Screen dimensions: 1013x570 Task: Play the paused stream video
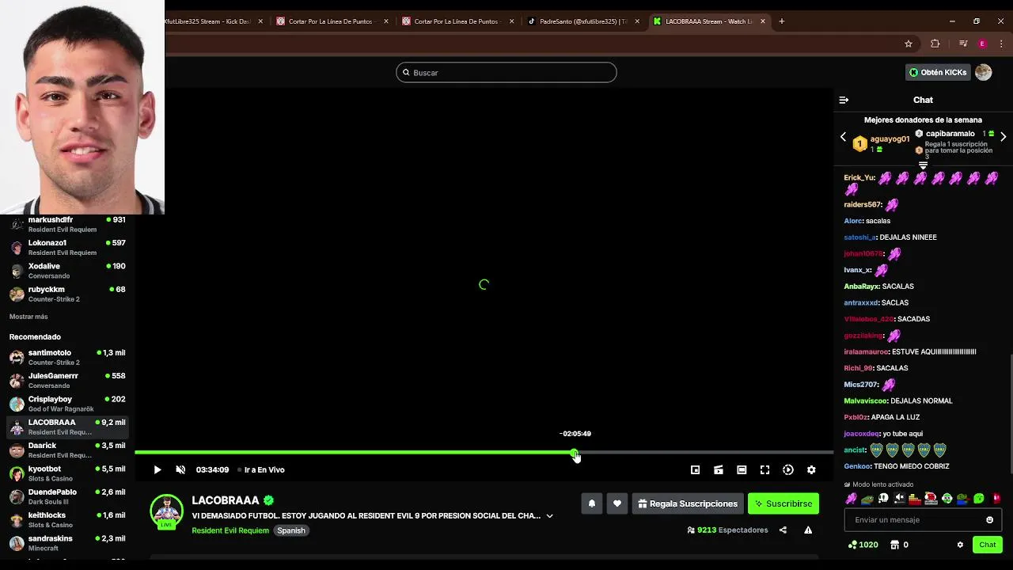157,469
